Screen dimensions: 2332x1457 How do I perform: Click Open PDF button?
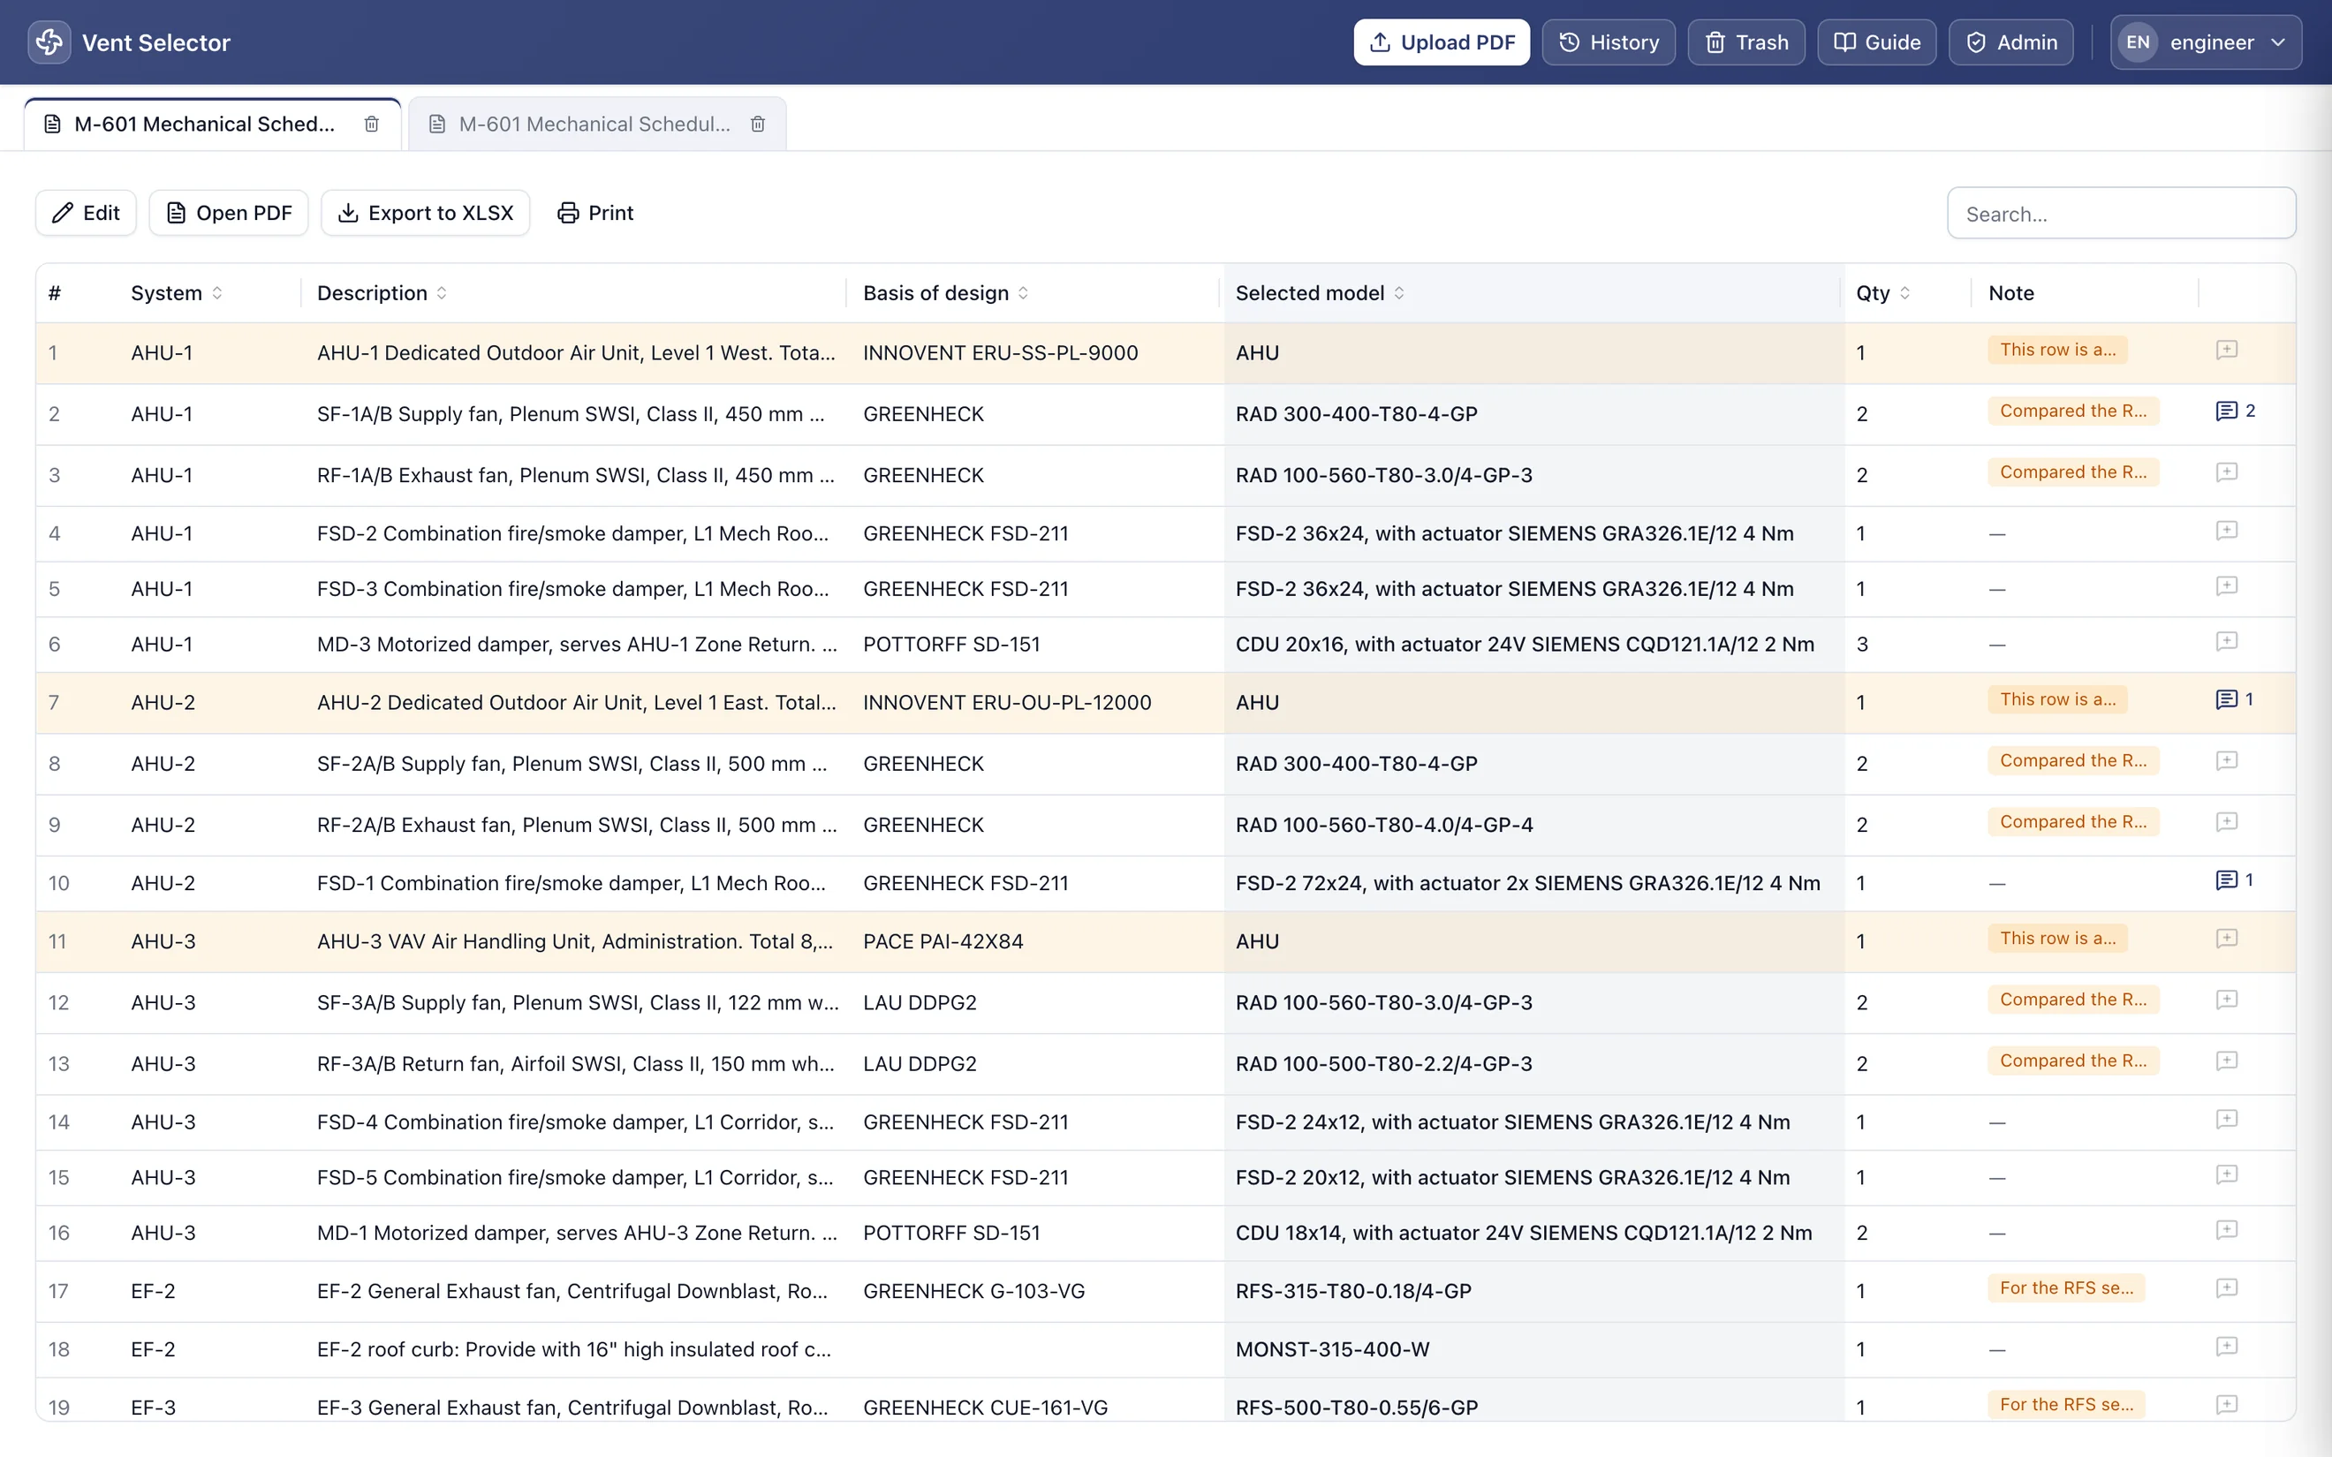[x=229, y=213]
